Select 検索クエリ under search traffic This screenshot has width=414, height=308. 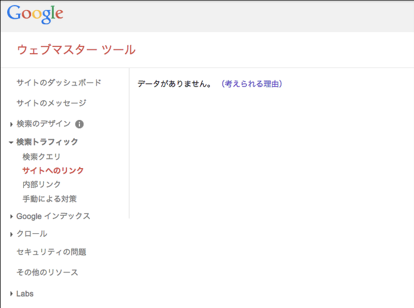pos(42,157)
